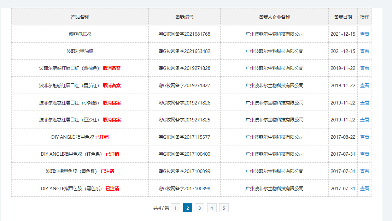Viewport: 392px width, 221px height.
Task: View details of 波菲尔指甲色胶（黄色系）
Action: 364,171
